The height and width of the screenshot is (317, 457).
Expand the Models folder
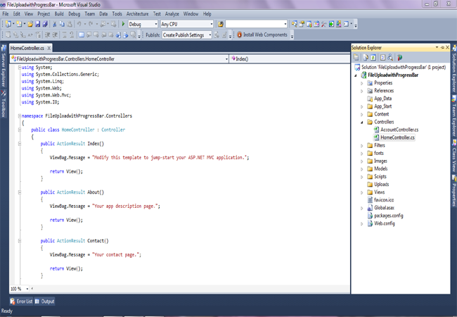tap(362, 169)
